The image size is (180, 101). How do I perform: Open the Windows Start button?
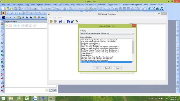[x=3, y=98]
